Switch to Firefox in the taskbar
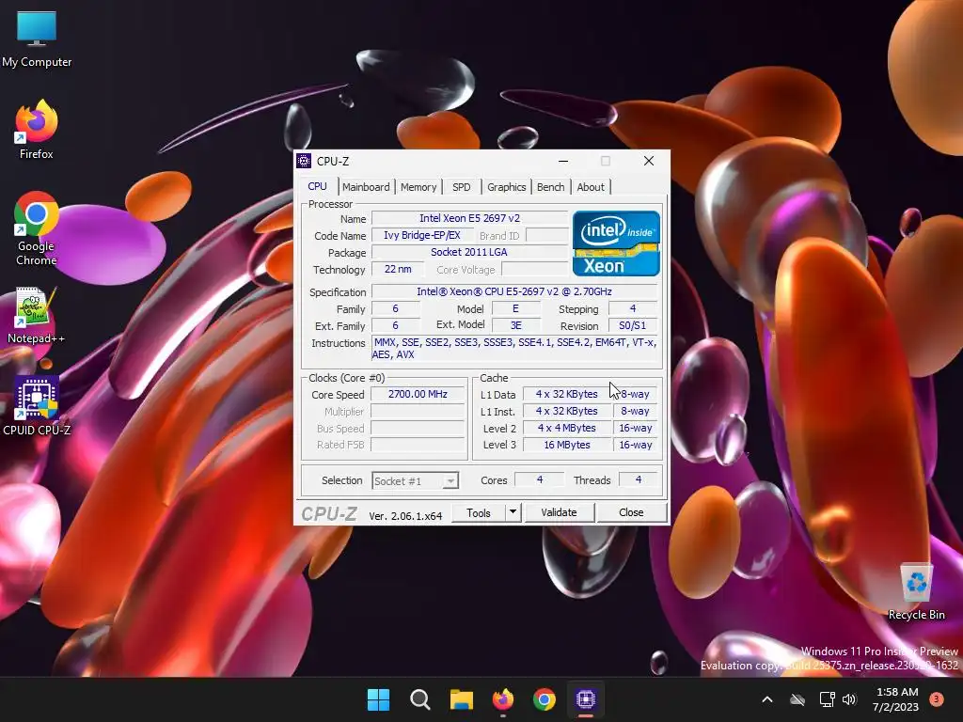This screenshot has height=722, width=963. (503, 699)
